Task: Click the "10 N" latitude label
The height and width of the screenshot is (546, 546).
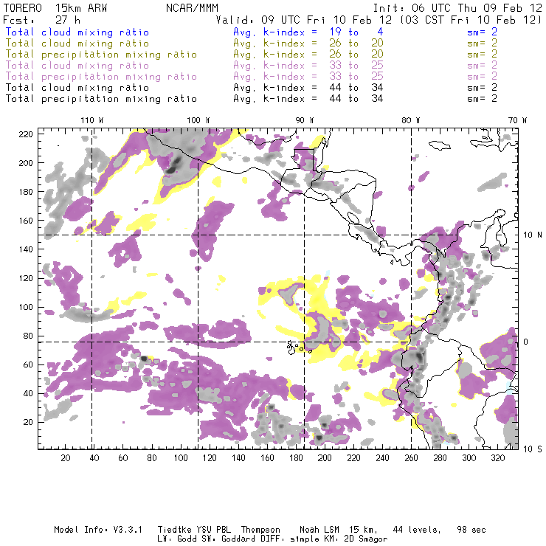Action: click(533, 235)
